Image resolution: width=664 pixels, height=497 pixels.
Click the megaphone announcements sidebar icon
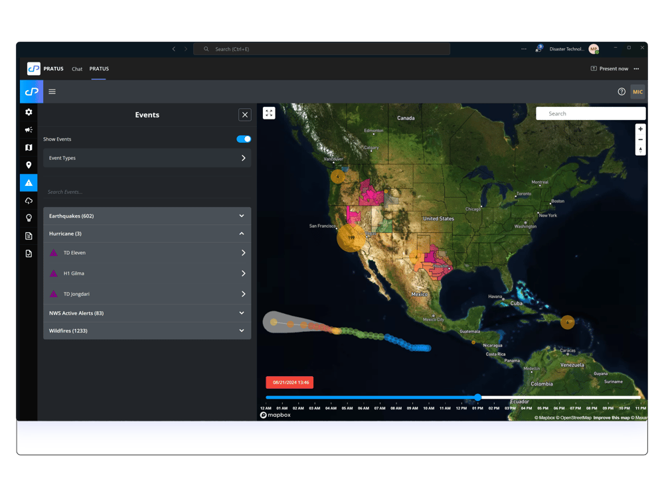(29, 130)
